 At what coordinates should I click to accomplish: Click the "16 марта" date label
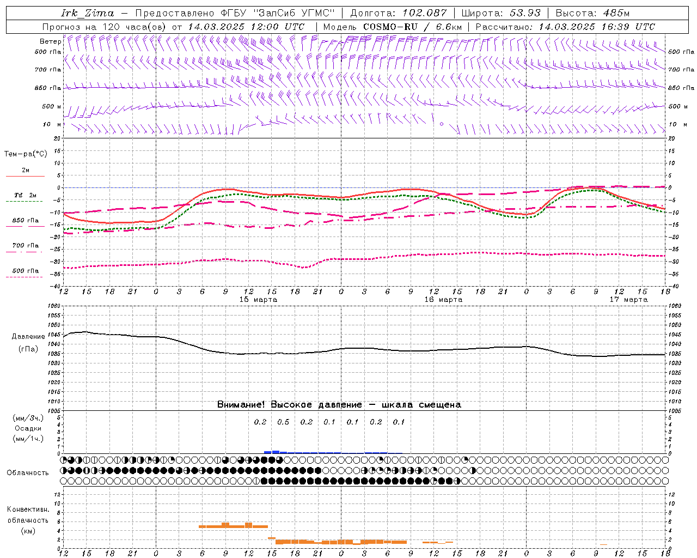tap(443, 300)
